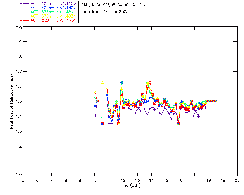Viewport: 244px width, 195px height.
Task: Click the isolated green diamond marker near 1.39
Action: (102, 118)
